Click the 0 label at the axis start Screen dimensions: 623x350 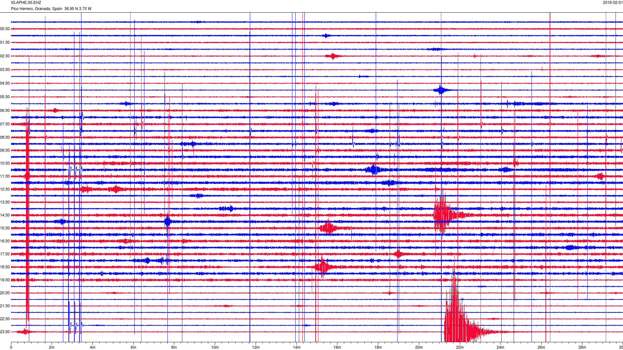tap(11, 347)
